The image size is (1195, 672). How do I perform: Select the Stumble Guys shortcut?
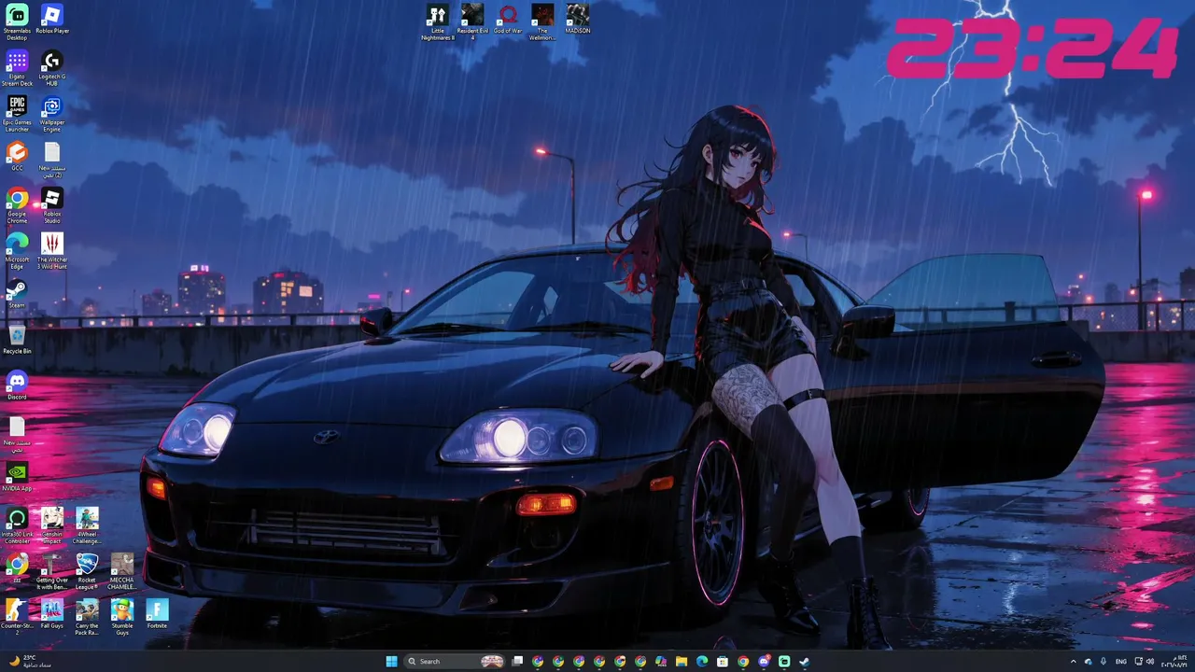[x=122, y=617]
